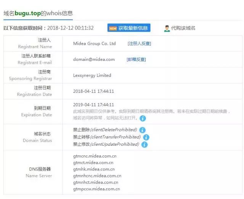
Task: Open the 邮箱反查 reverse email lookup link
Action: 136,59
